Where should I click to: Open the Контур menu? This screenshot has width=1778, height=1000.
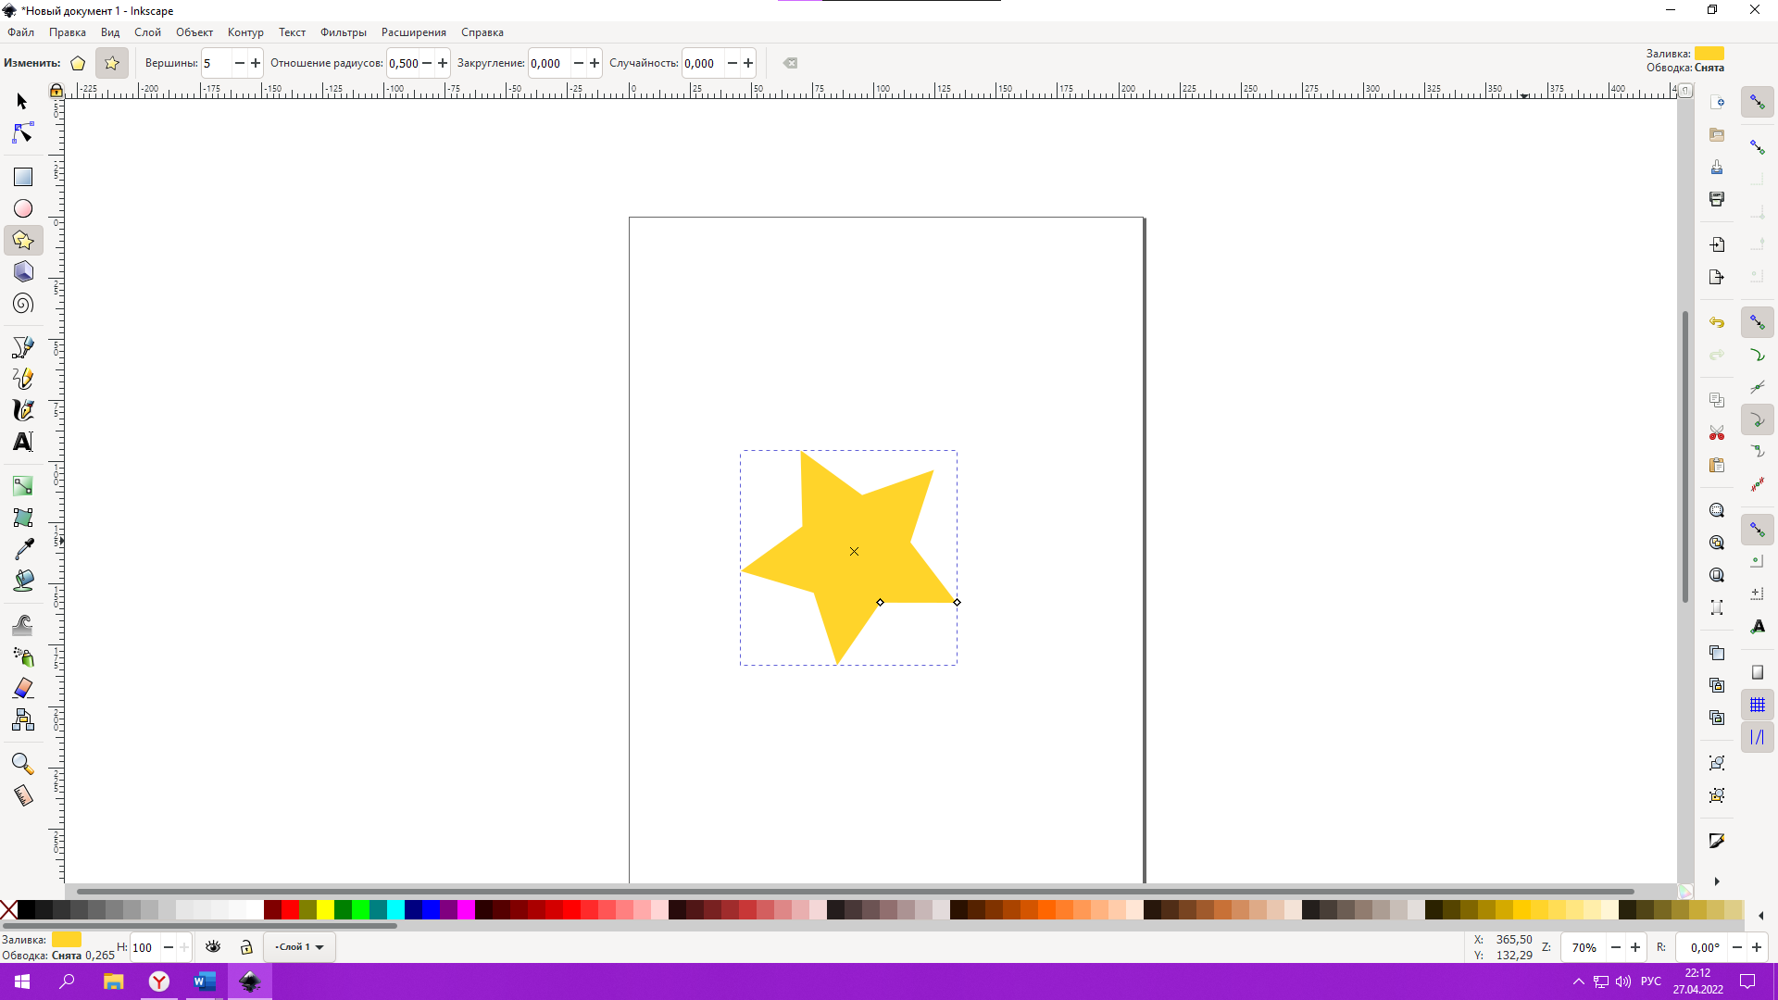(x=245, y=32)
